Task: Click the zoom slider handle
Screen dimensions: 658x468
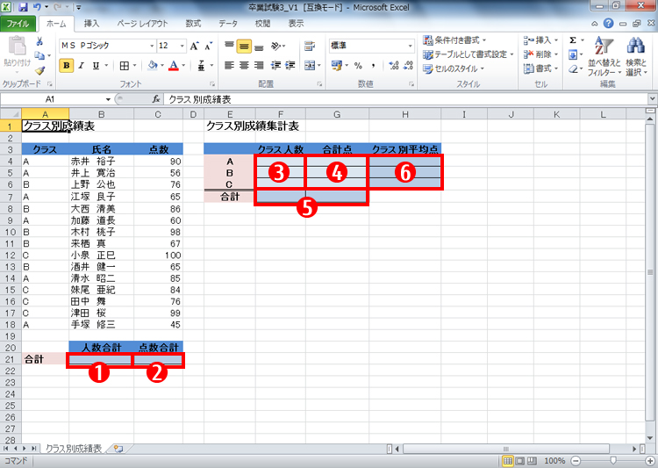Action: click(613, 461)
